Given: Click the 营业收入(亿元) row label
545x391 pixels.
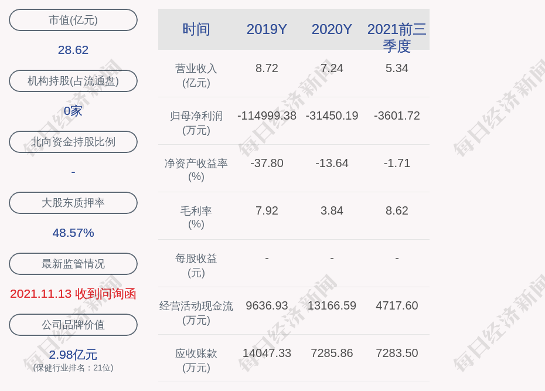Looking at the screenshot, I should pos(196,76).
